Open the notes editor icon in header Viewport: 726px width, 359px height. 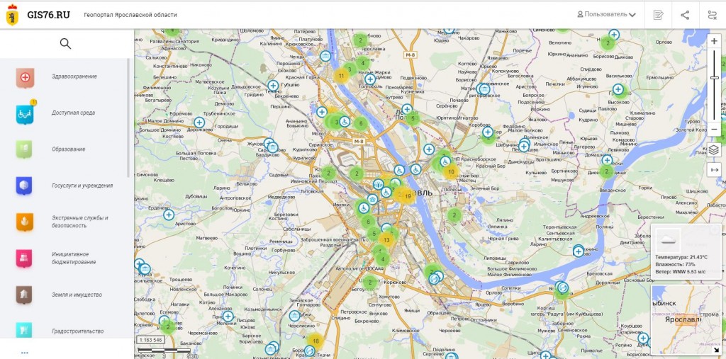pos(658,15)
